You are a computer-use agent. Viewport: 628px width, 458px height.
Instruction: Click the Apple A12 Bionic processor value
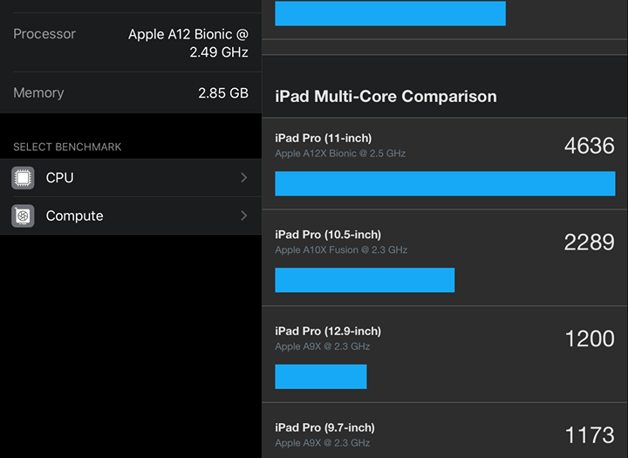pyautogui.click(x=188, y=43)
